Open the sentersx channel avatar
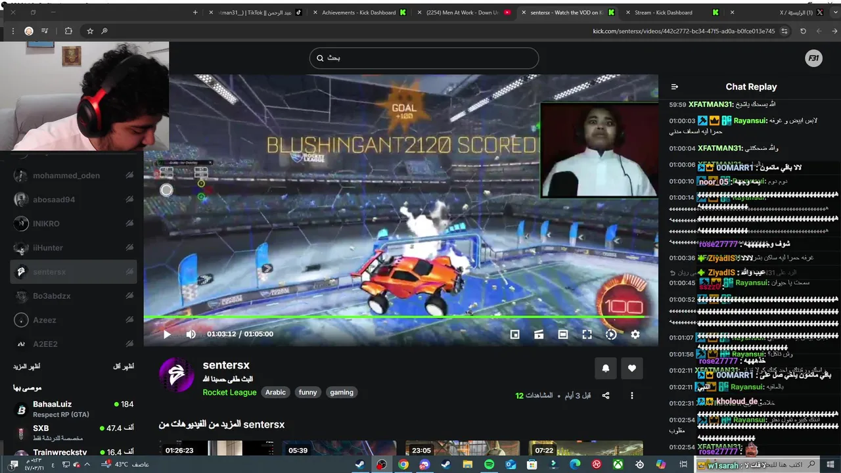Image resolution: width=841 pixels, height=473 pixels. [176, 375]
